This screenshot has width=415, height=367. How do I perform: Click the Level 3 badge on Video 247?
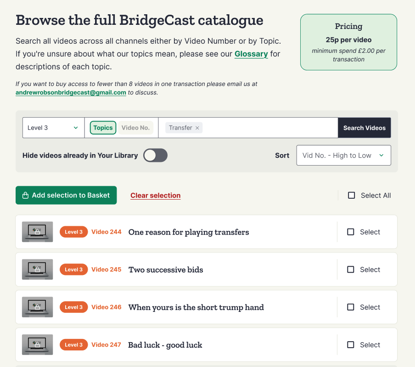click(x=73, y=345)
